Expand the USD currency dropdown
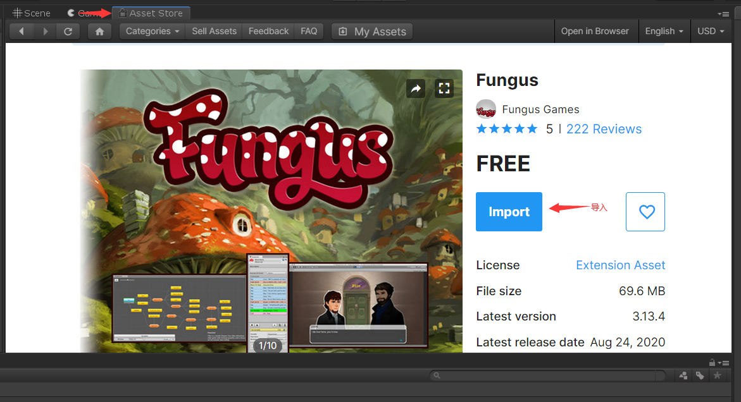 click(711, 31)
